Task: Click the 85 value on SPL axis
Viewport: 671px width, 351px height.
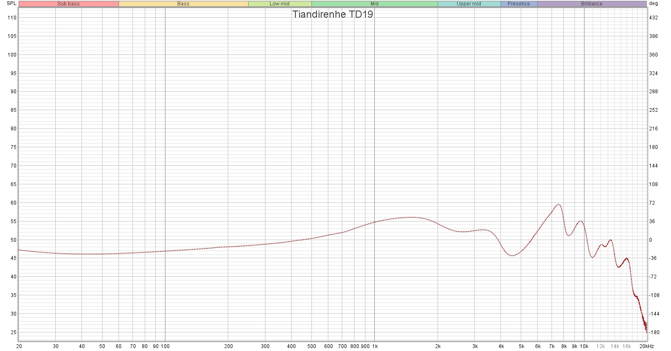Action: [x=14, y=110]
